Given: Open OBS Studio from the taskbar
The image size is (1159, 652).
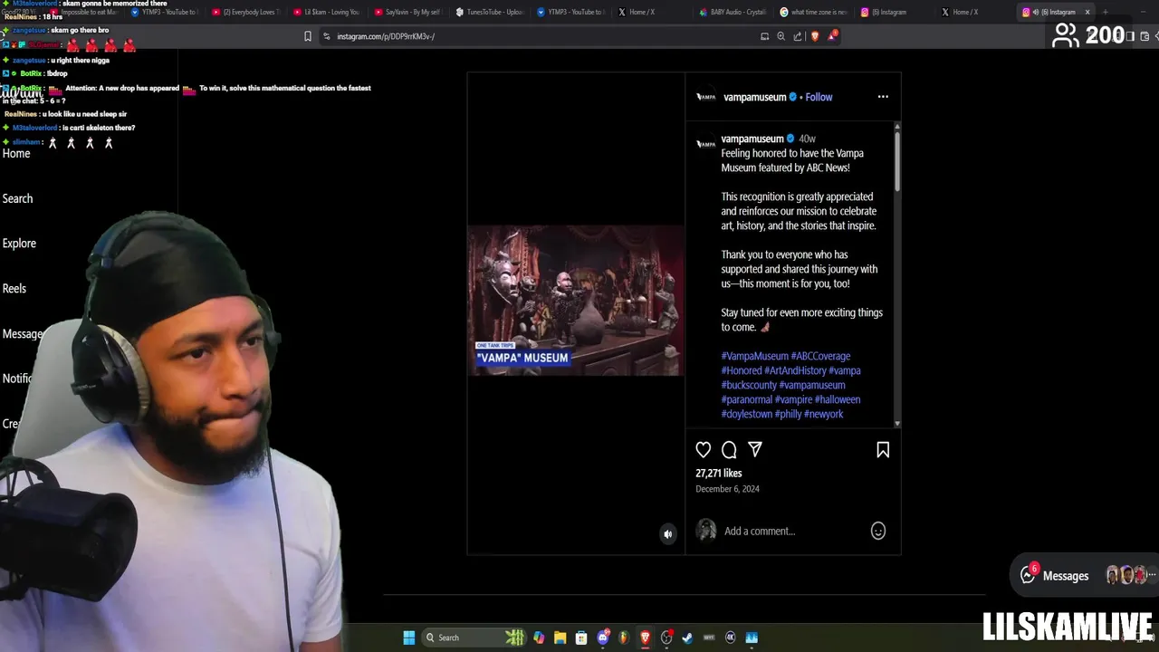Looking at the screenshot, I should [666, 638].
